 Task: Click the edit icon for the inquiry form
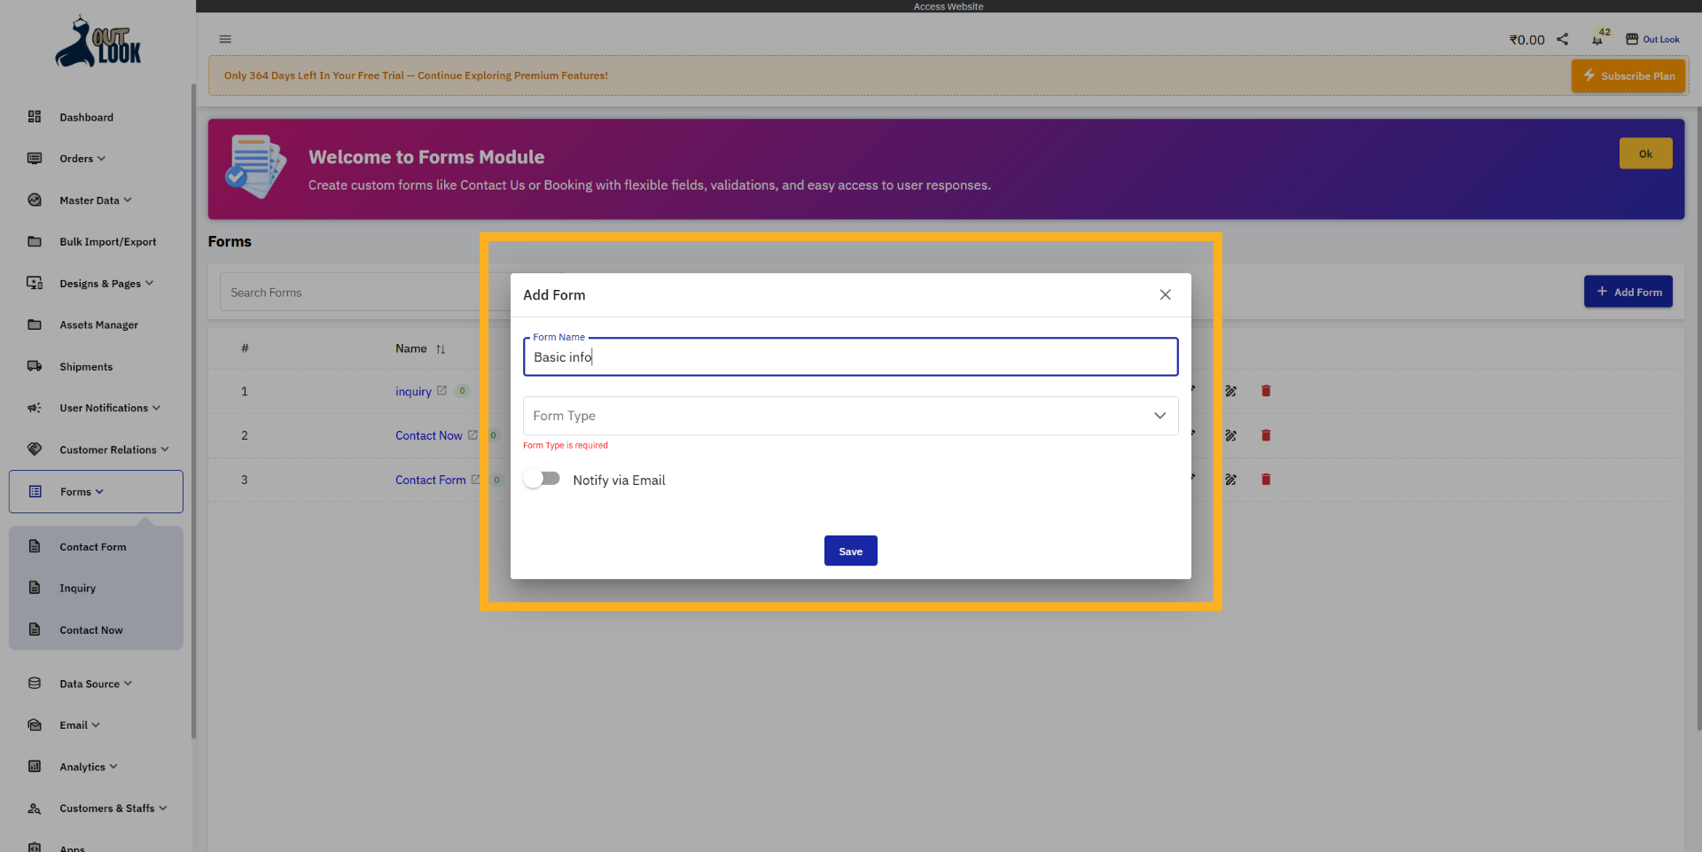(1230, 391)
